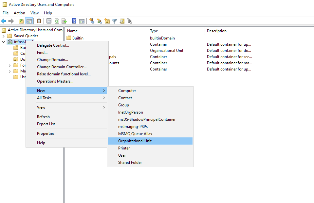Viewport: 314px width, 203px height.
Task: Click 'builtinDomain' type cell
Action: 162,38
